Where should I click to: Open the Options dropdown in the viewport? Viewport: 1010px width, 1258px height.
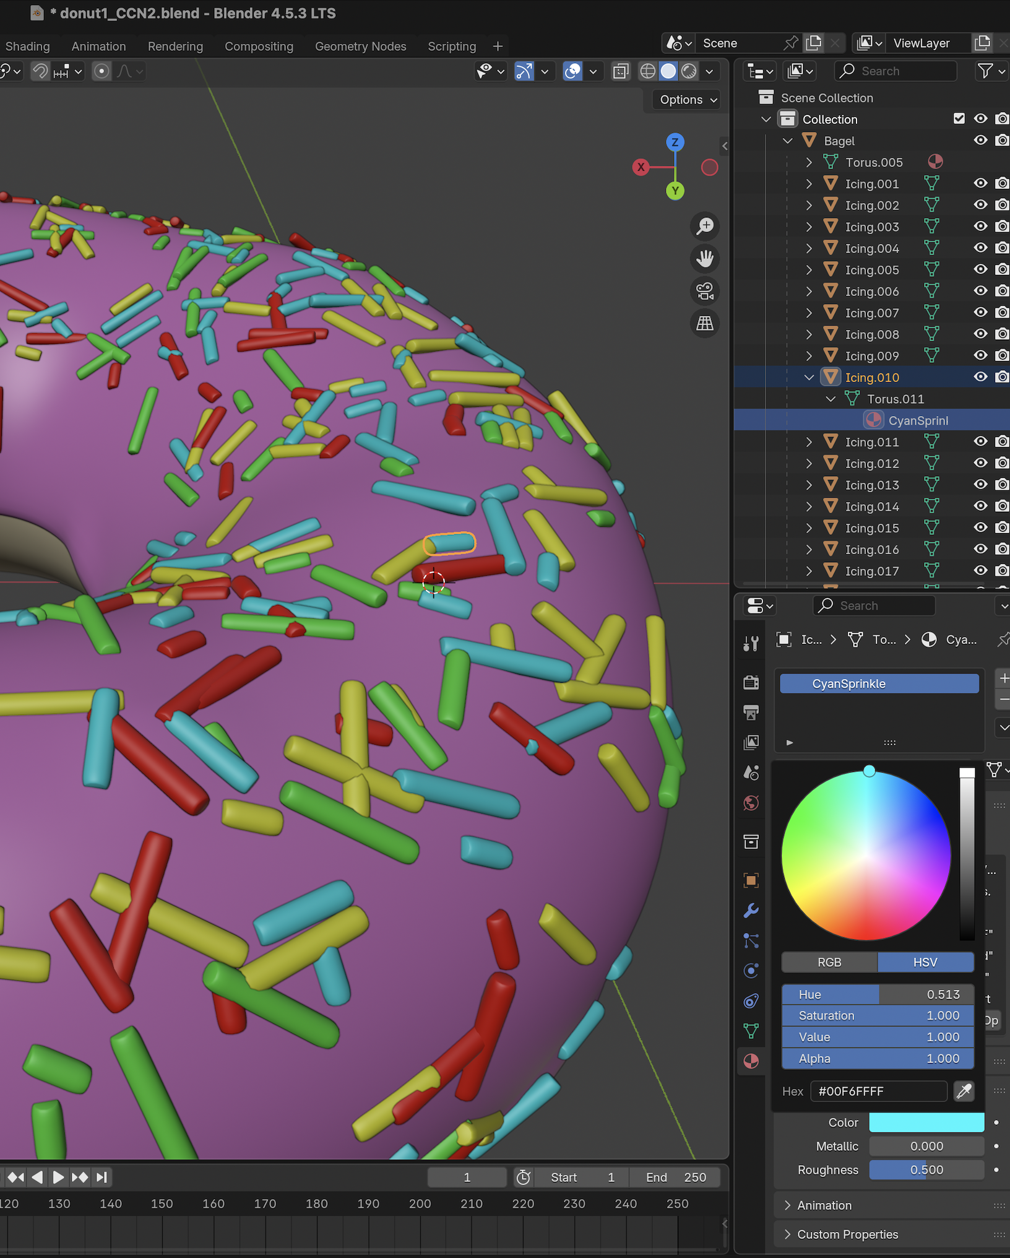[685, 99]
